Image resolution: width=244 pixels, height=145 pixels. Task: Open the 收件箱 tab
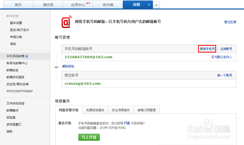(108, 5)
